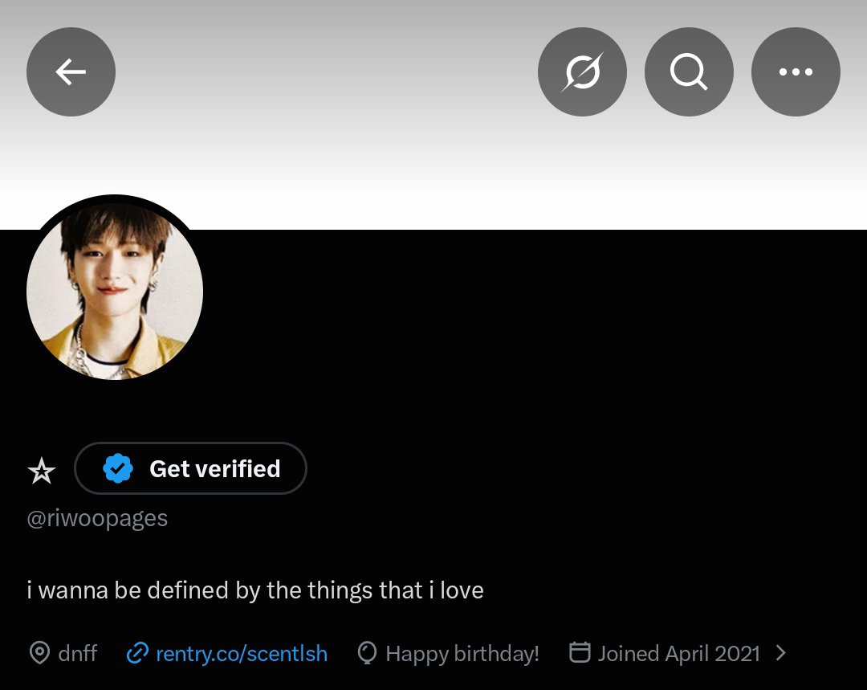Open profile search magnifier icon

pos(689,72)
